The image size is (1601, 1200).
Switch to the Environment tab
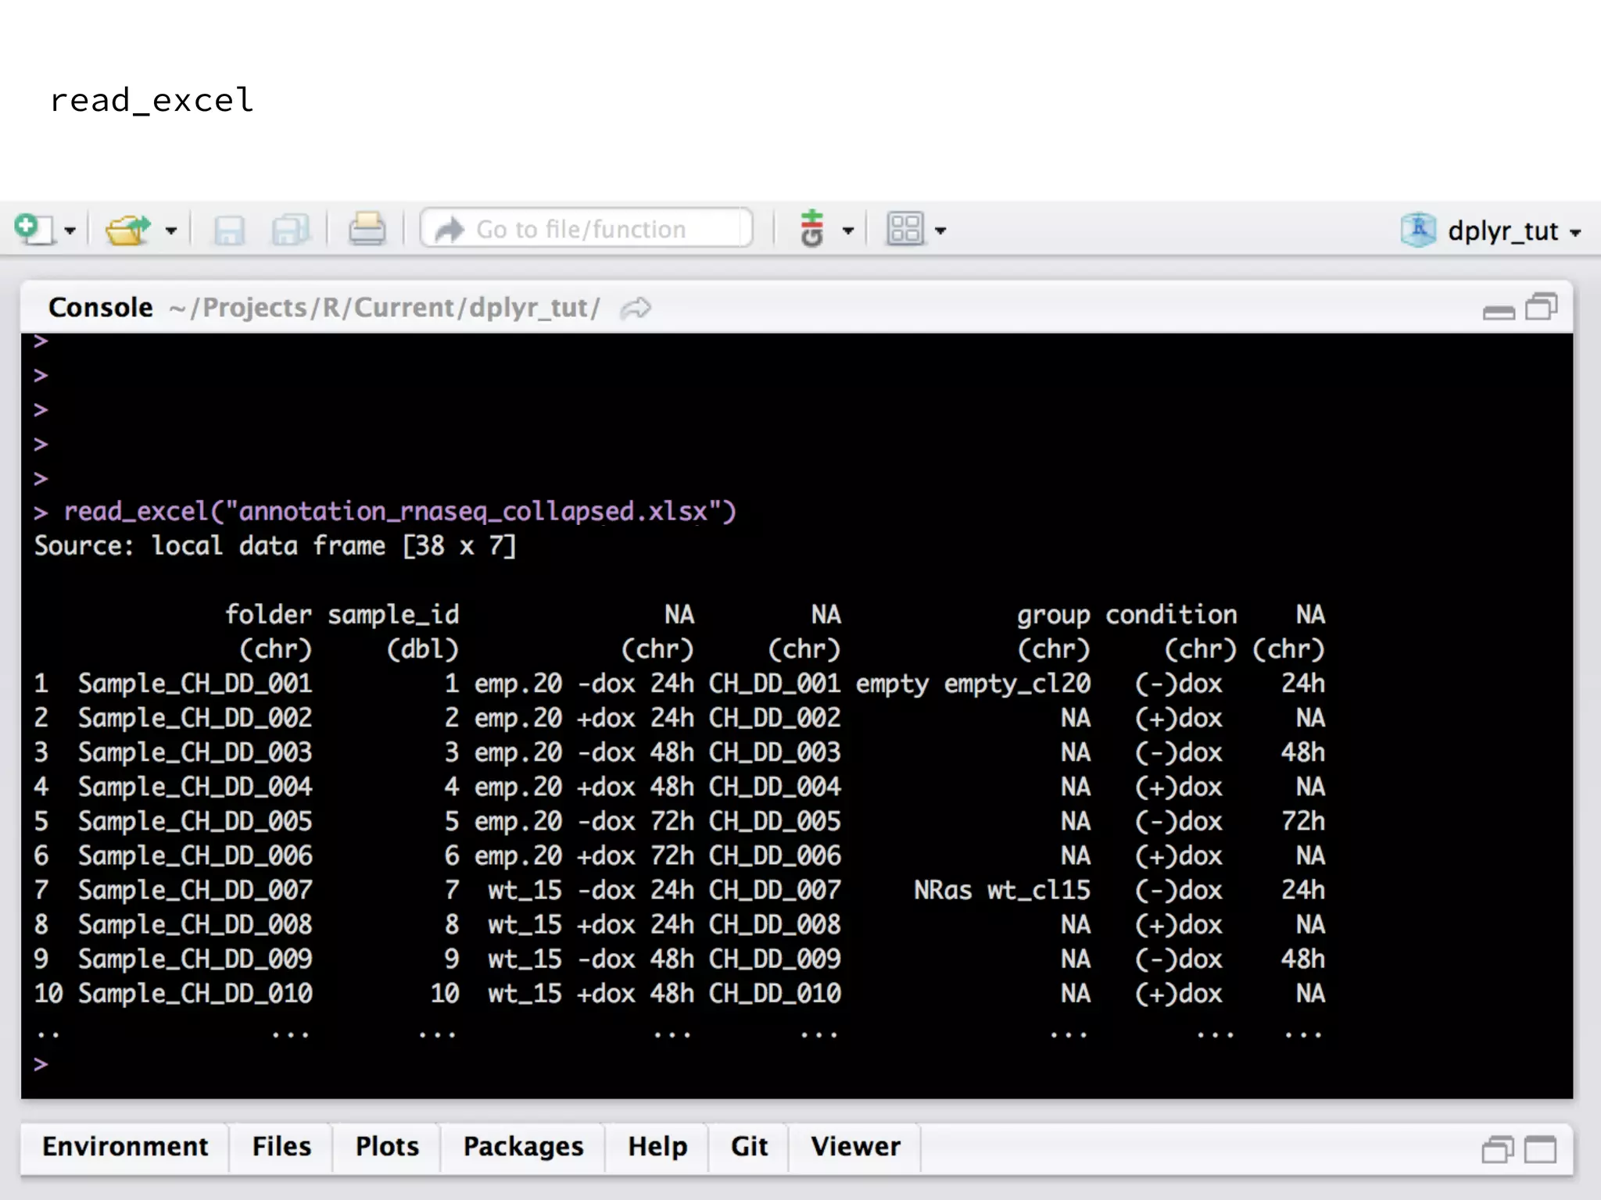[x=125, y=1146]
